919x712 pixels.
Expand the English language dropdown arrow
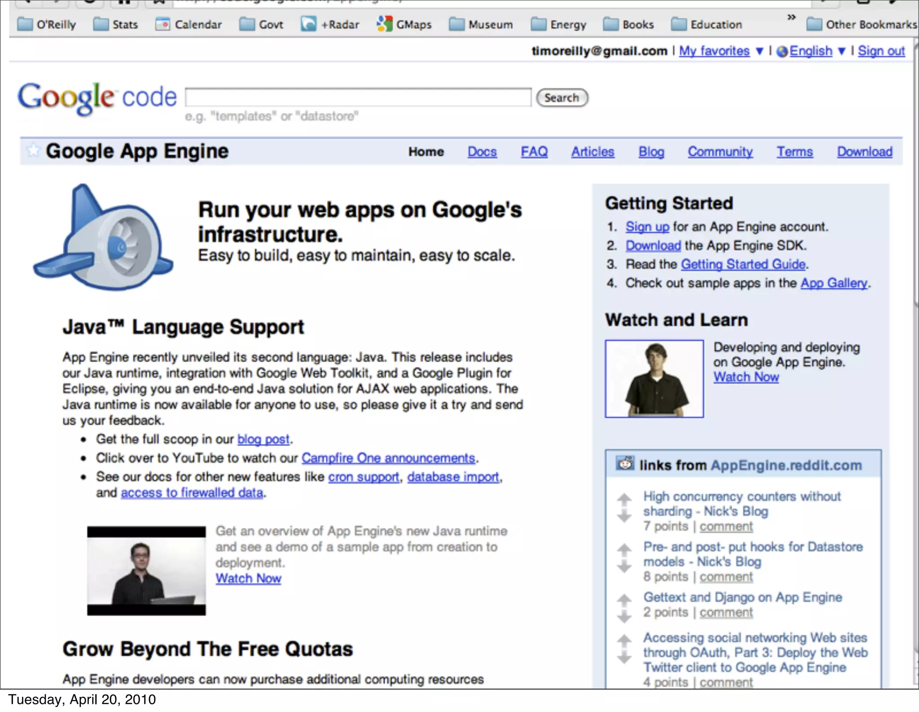pos(842,51)
